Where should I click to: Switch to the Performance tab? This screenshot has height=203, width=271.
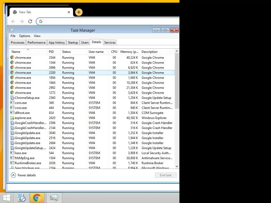(37, 43)
